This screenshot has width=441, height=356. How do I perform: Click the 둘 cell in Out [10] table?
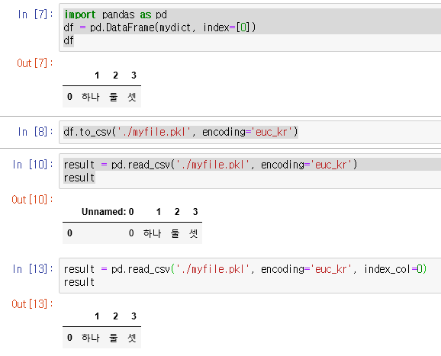[x=175, y=233]
